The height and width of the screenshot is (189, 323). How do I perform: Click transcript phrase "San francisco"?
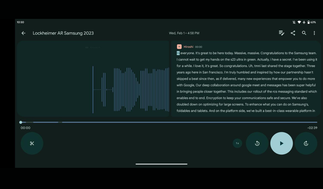(213, 72)
